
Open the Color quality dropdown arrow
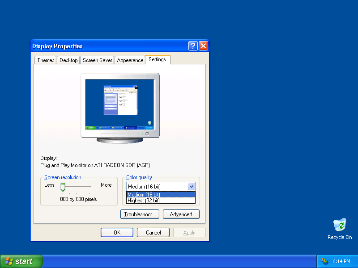(192, 186)
